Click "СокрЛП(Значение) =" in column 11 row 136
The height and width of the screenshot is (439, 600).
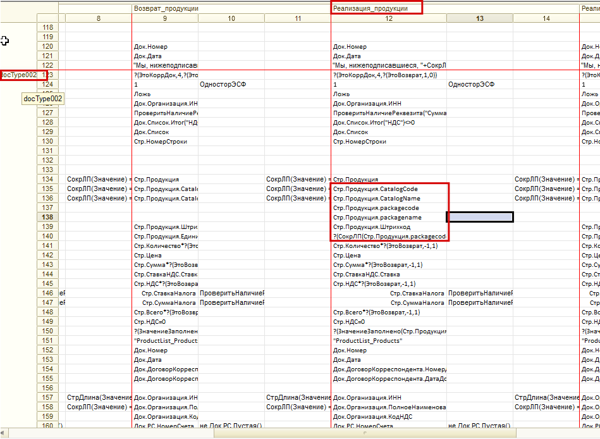(x=298, y=198)
